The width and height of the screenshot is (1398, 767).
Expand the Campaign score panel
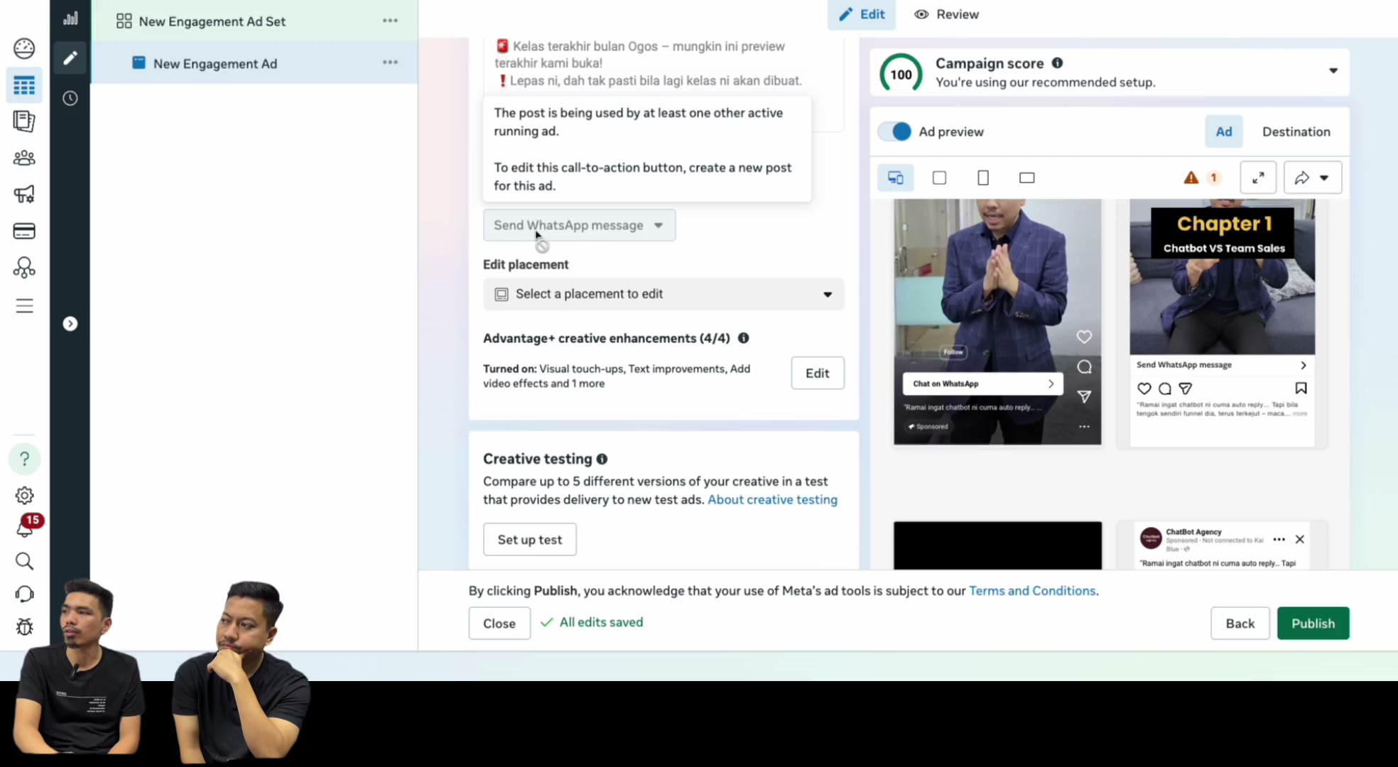[1333, 70]
